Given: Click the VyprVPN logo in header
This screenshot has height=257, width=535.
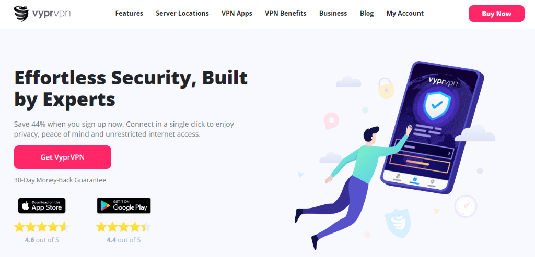Looking at the screenshot, I should (x=42, y=14).
